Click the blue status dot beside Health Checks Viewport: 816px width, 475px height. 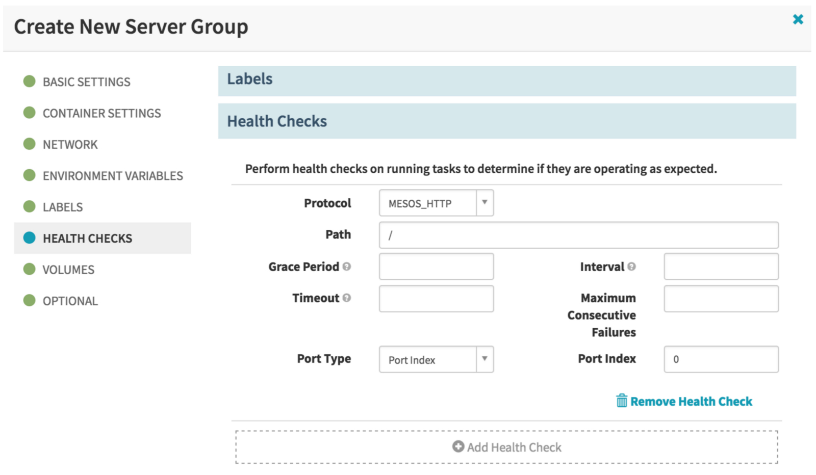point(30,237)
